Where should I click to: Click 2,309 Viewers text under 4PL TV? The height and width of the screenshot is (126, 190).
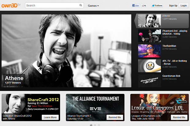coord(169,67)
